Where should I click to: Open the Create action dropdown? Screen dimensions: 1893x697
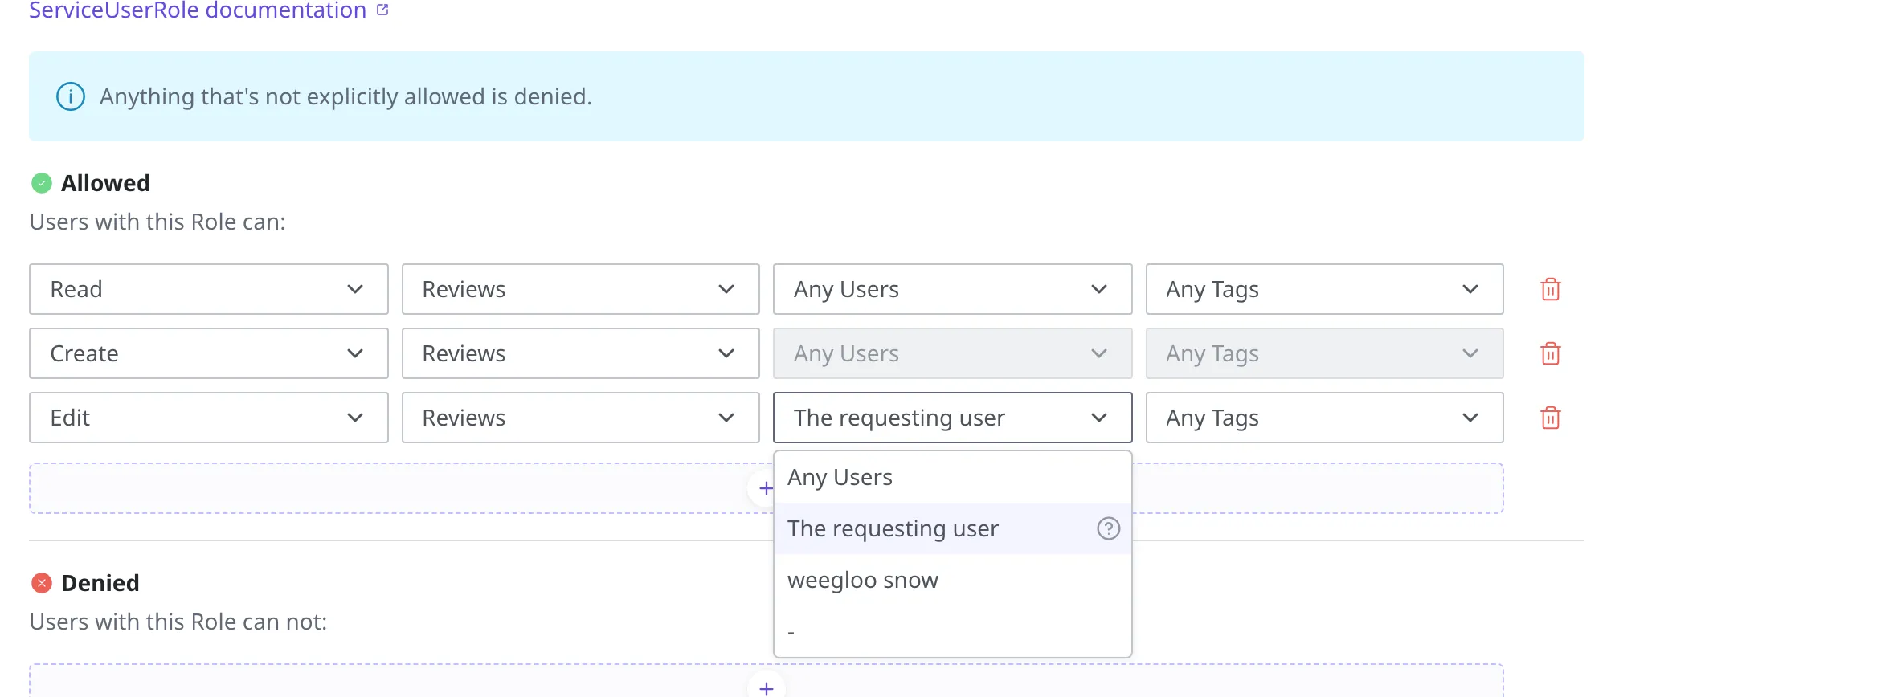[x=209, y=353]
